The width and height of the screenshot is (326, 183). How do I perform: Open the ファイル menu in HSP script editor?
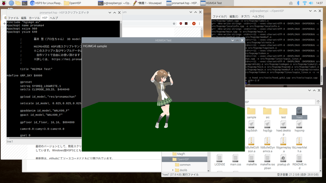tap(13, 18)
